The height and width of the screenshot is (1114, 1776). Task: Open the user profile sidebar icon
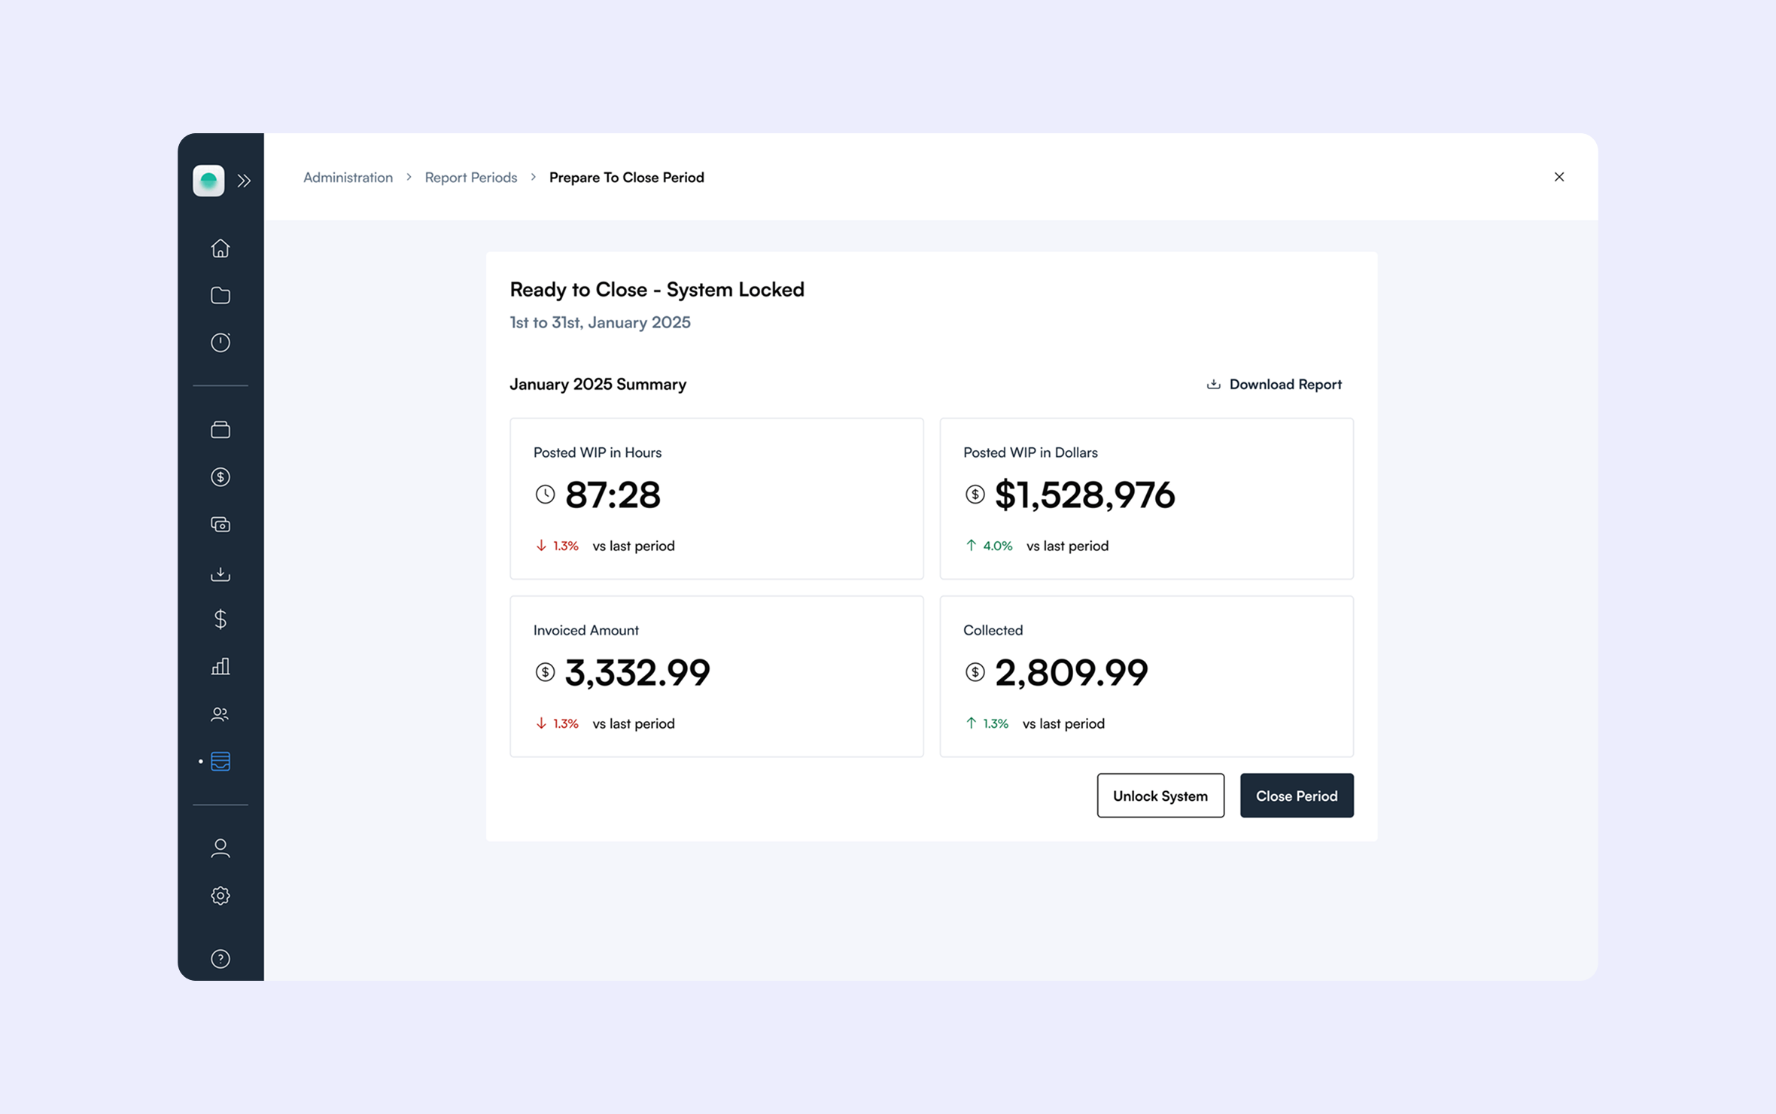tap(220, 848)
